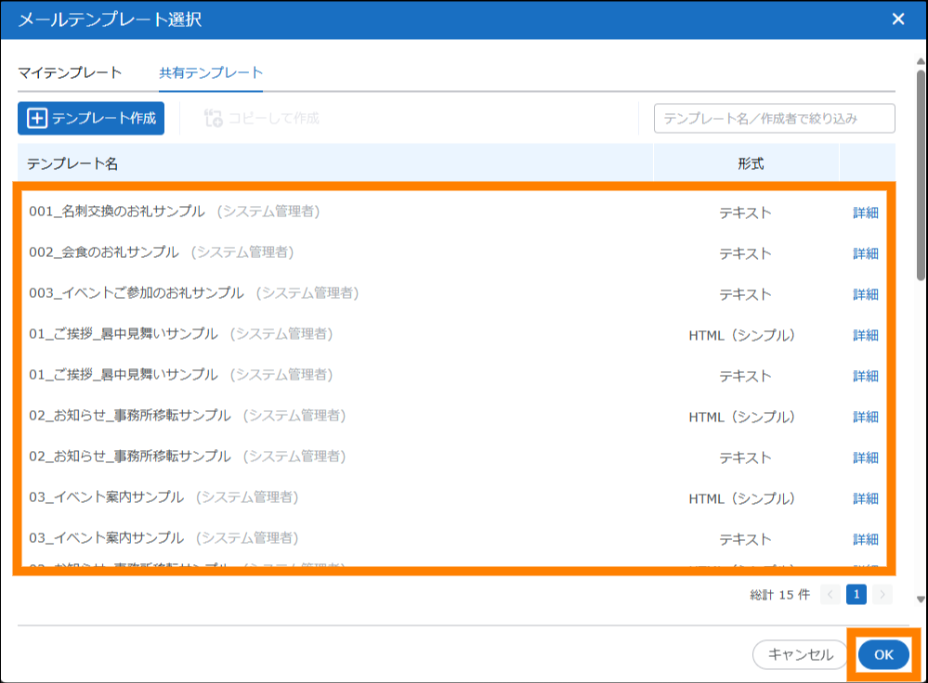Open 詳細 for 002_会食のお礼サンプル

point(865,253)
